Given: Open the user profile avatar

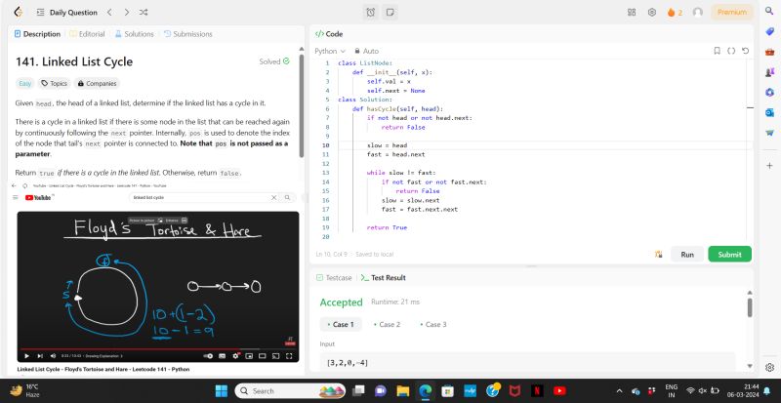Looking at the screenshot, I should point(698,13).
